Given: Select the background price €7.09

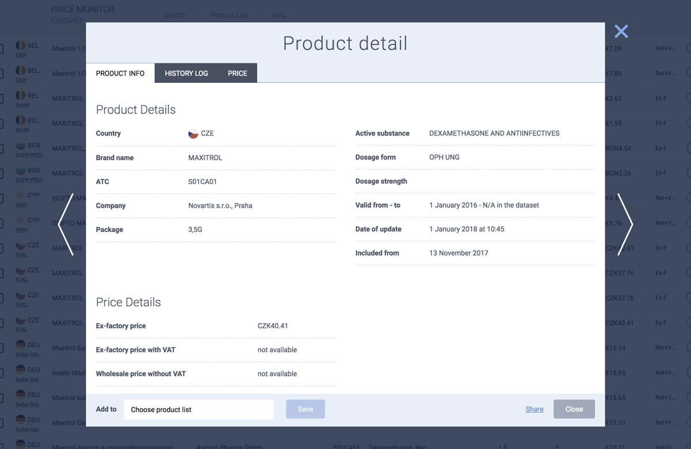Looking at the screenshot, I should click(x=614, y=48).
